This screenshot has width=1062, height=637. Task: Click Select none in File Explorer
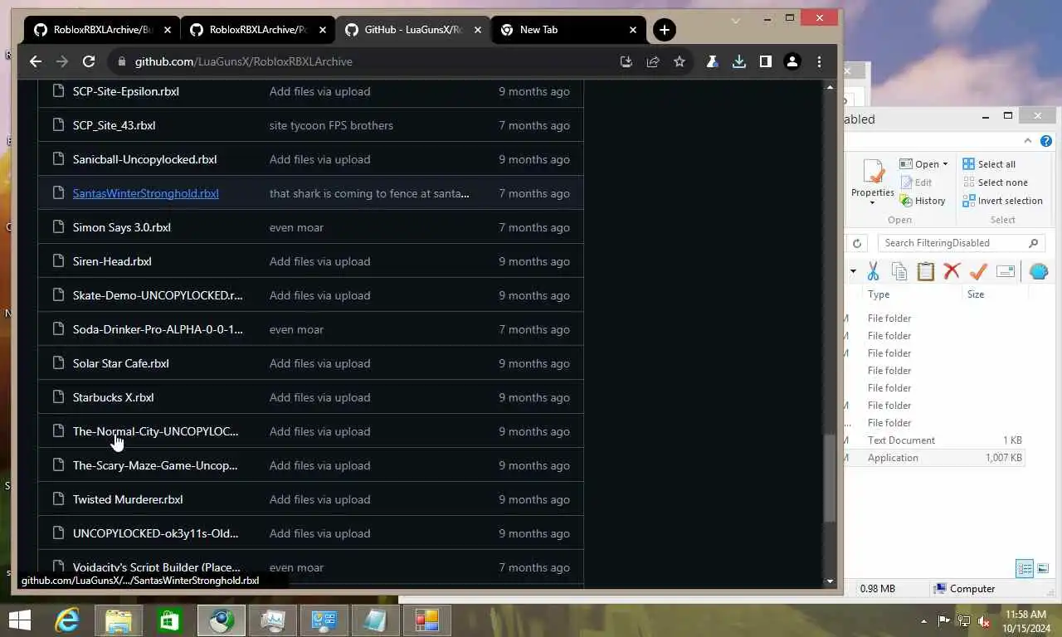[x=996, y=182]
